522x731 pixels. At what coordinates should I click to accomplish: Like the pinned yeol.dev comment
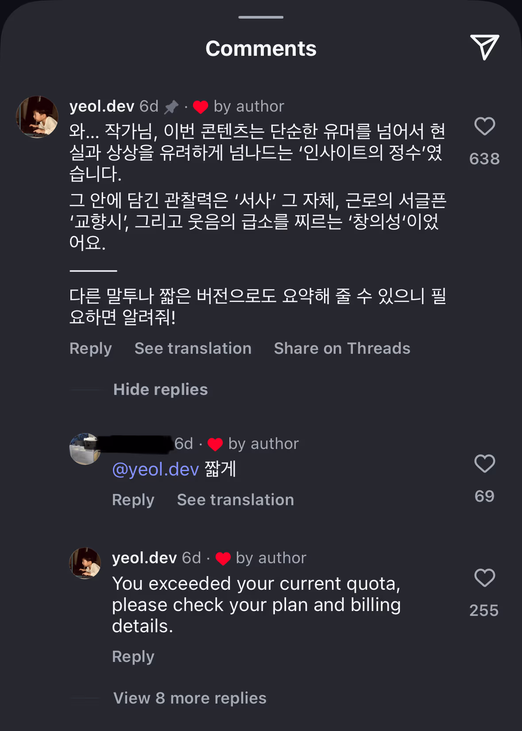tap(484, 127)
